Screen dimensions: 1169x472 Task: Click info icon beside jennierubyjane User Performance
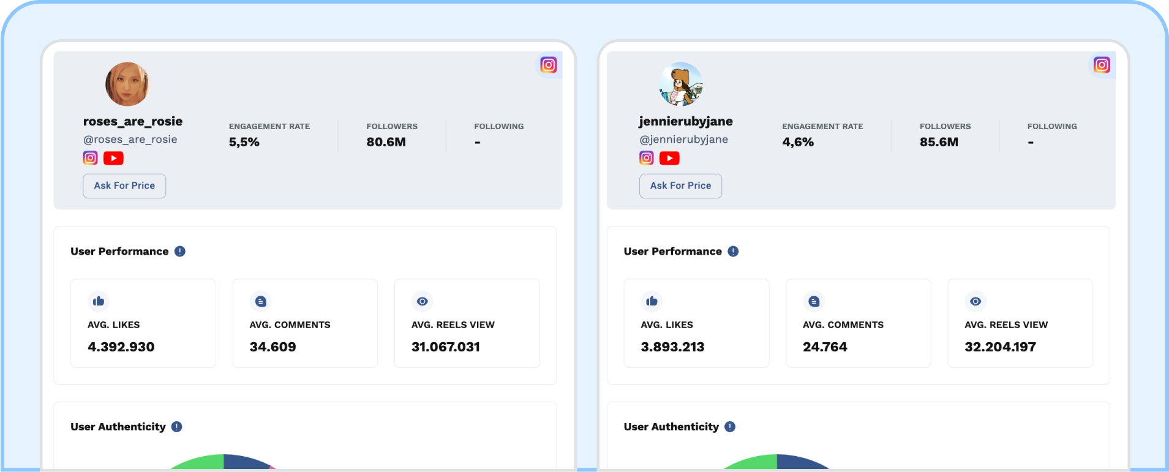tap(733, 252)
